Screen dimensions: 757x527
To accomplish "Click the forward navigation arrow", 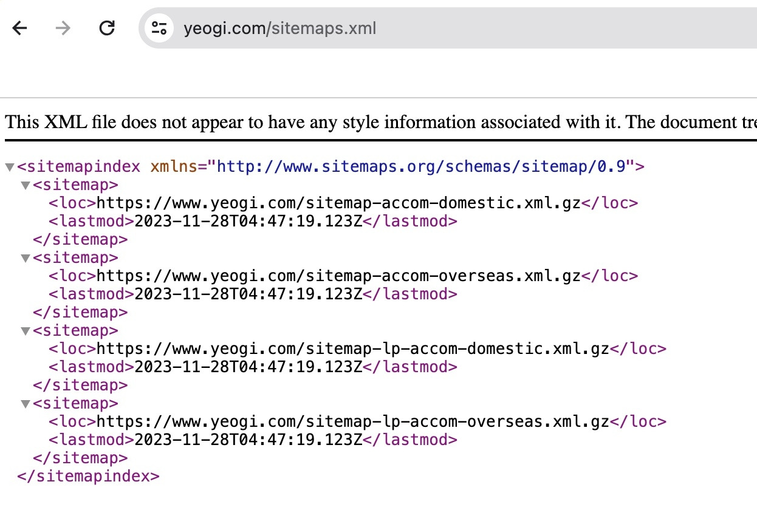I will [x=63, y=28].
